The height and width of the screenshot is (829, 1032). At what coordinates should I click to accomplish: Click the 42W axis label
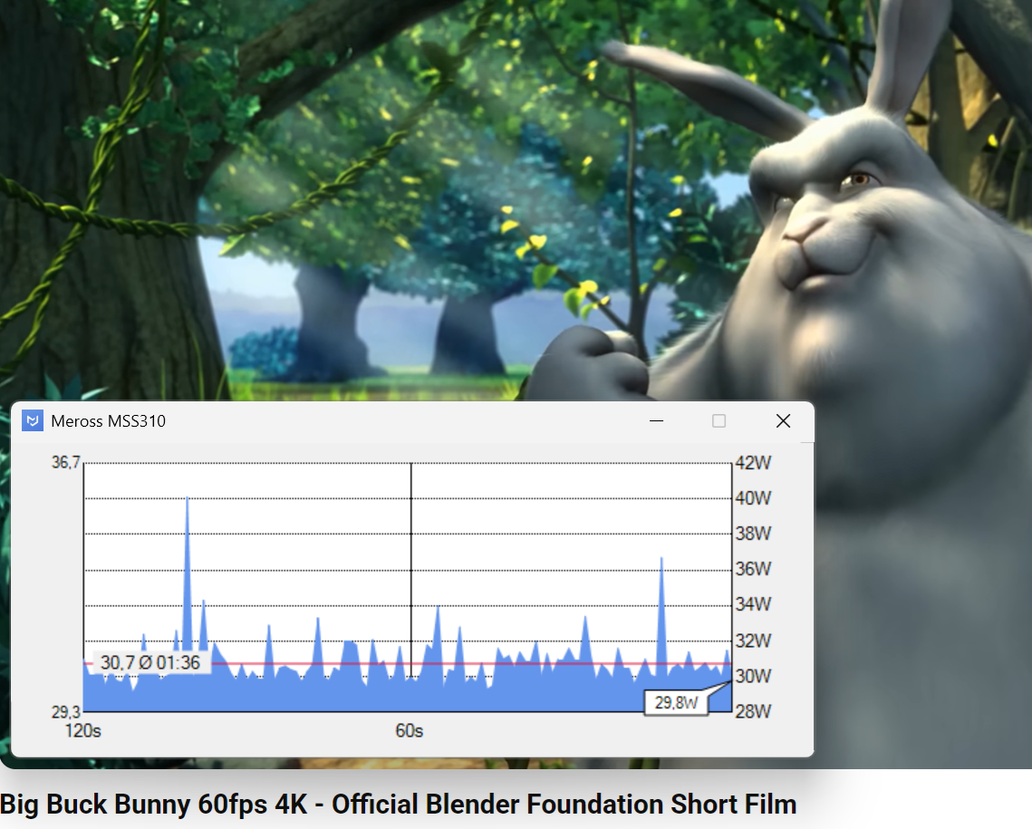[753, 463]
